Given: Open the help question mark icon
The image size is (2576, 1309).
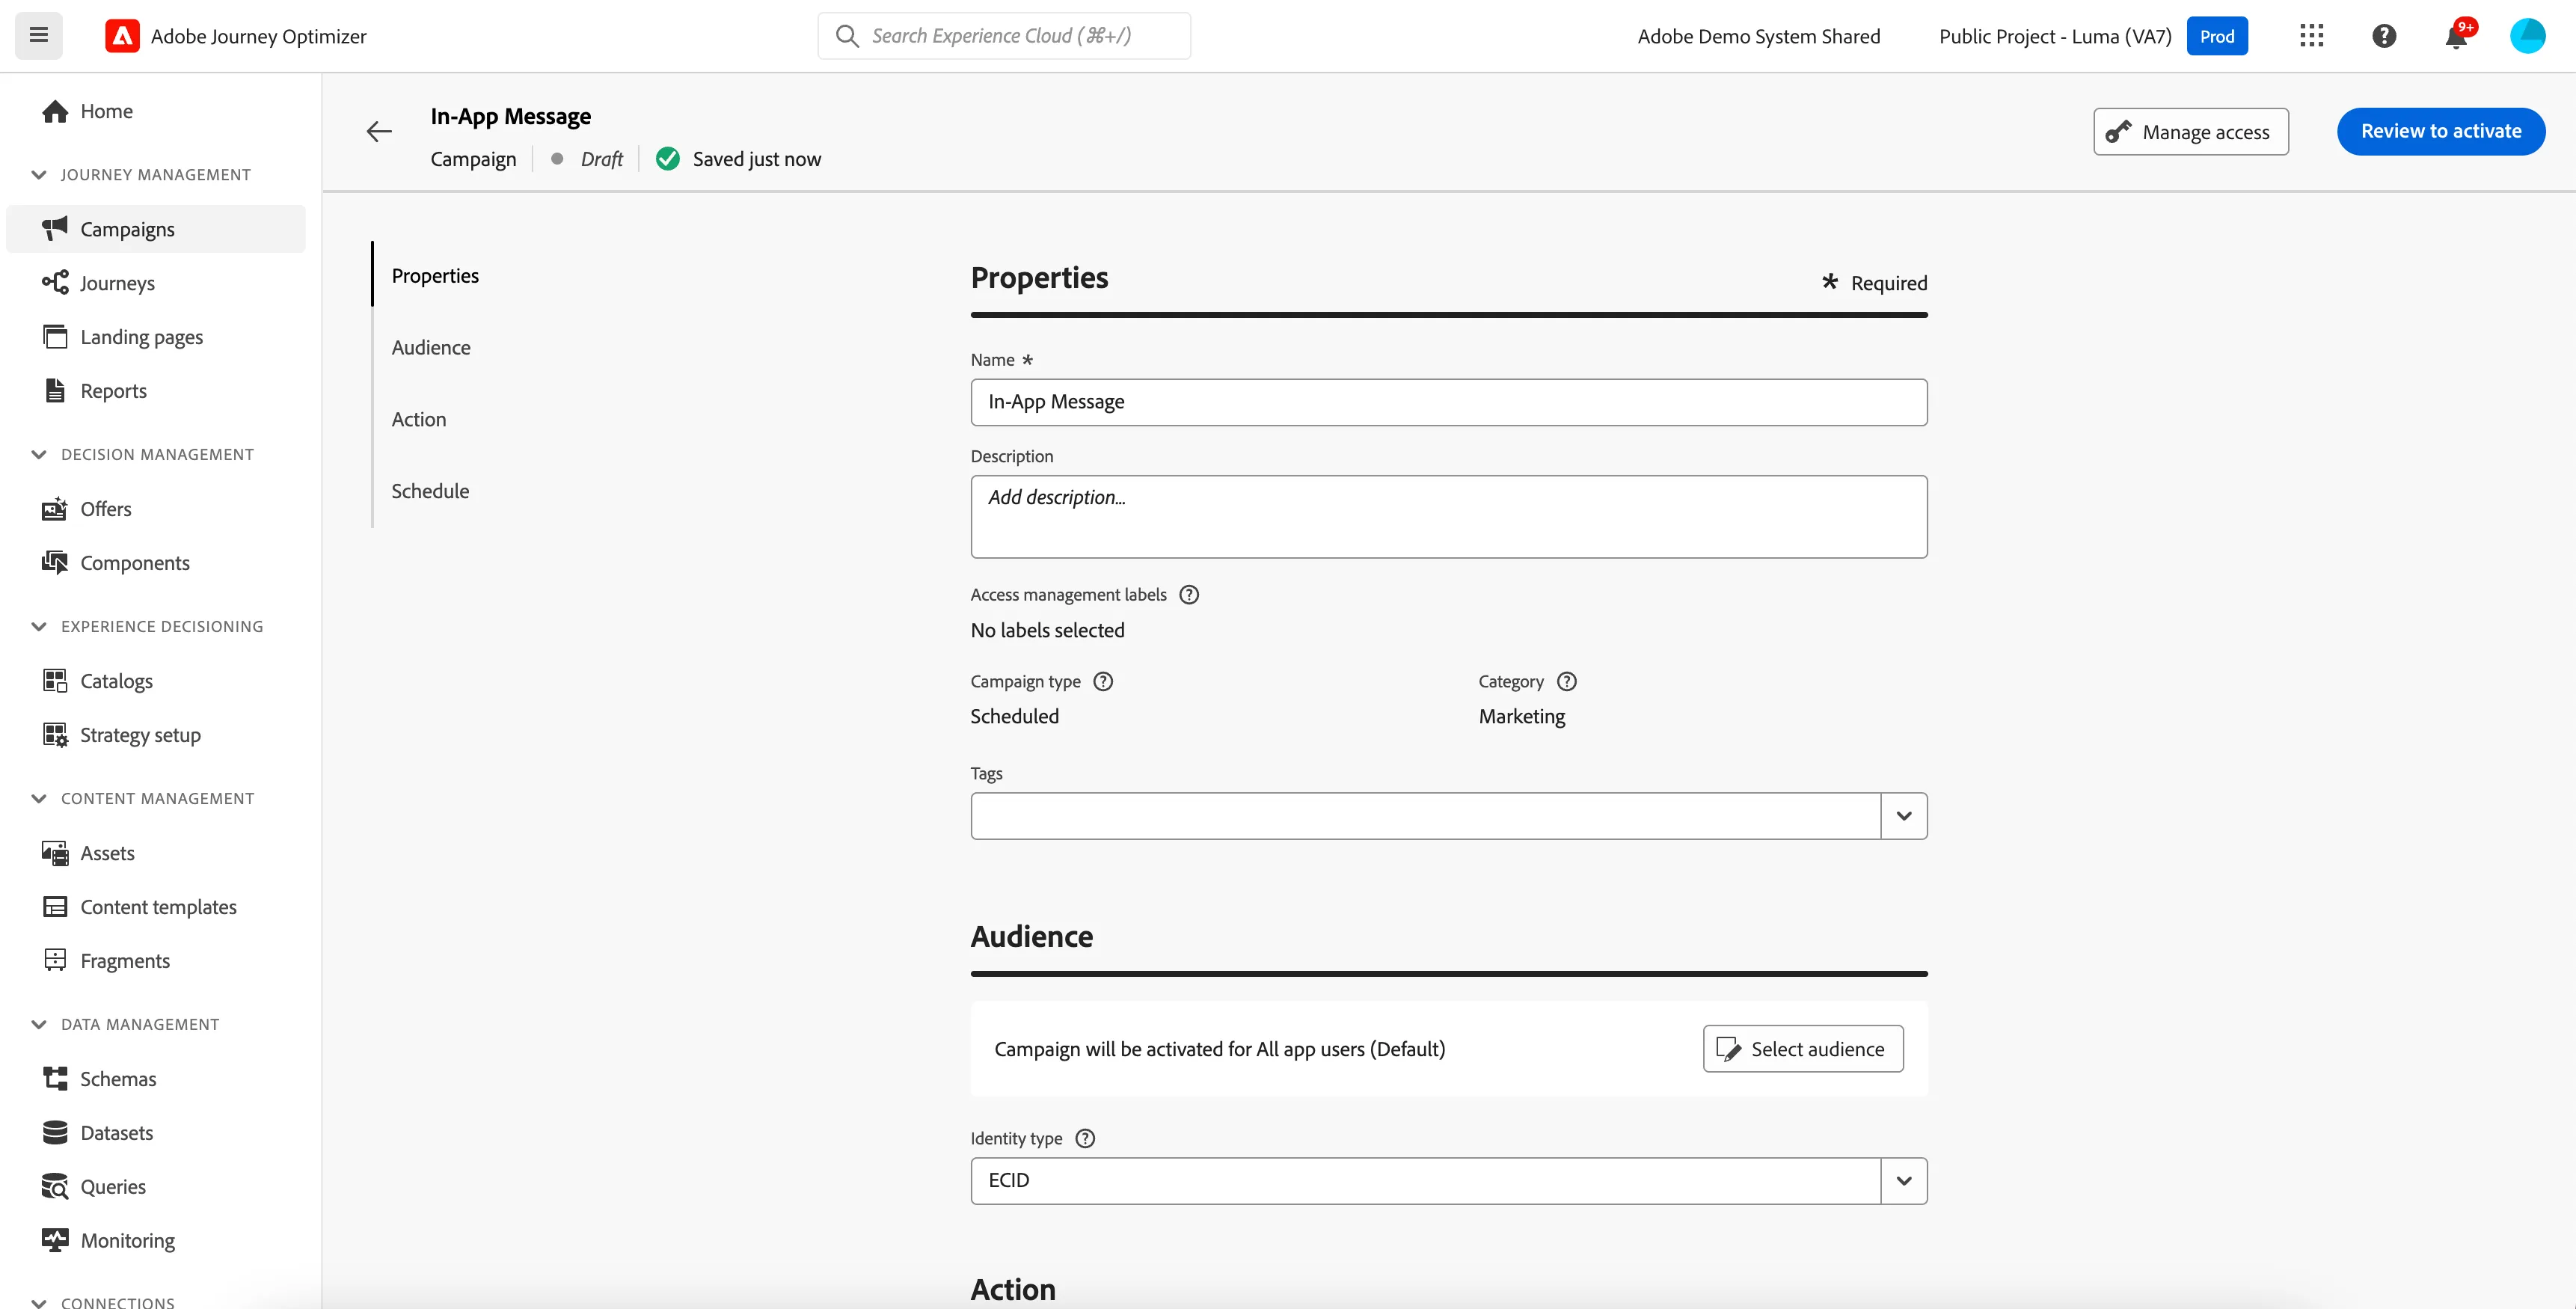Looking at the screenshot, I should (2384, 36).
